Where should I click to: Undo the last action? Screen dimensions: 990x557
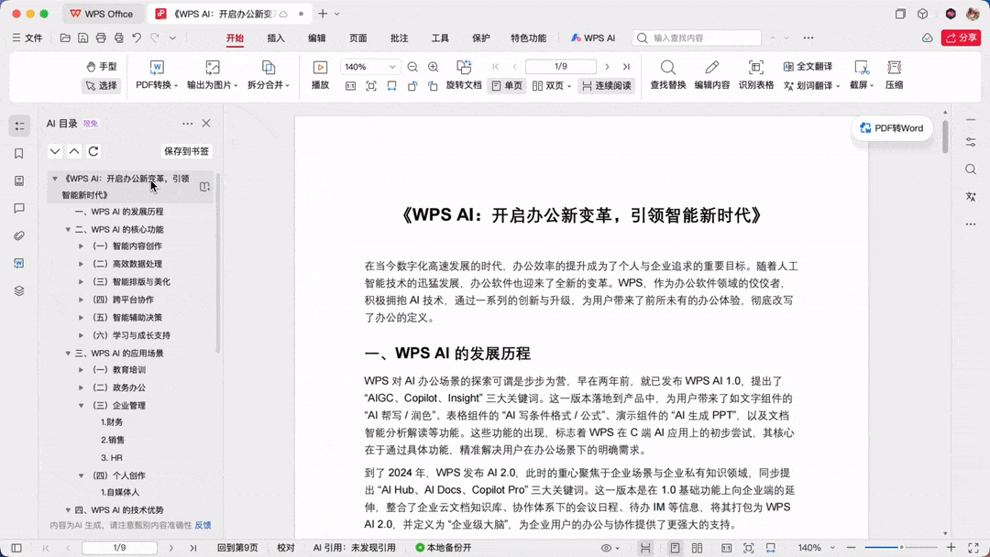pyautogui.click(x=137, y=38)
